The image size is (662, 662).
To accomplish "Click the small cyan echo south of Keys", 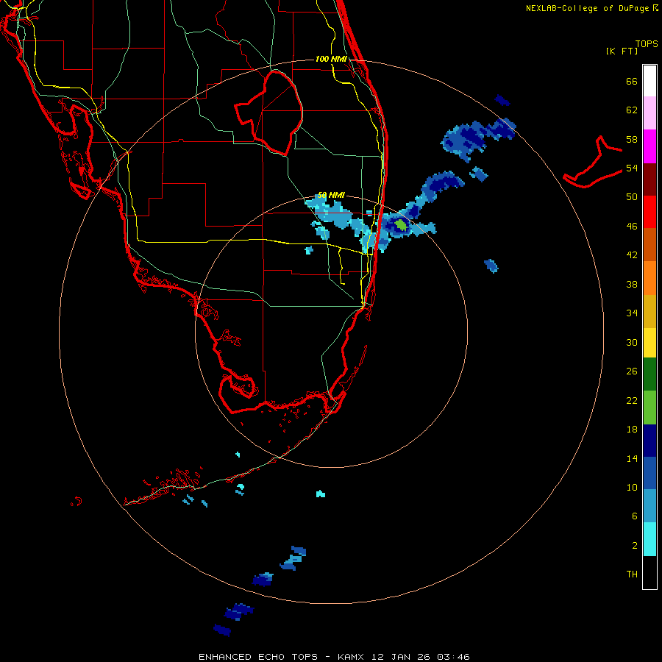I will tap(321, 494).
